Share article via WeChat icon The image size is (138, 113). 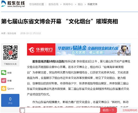point(4,72)
